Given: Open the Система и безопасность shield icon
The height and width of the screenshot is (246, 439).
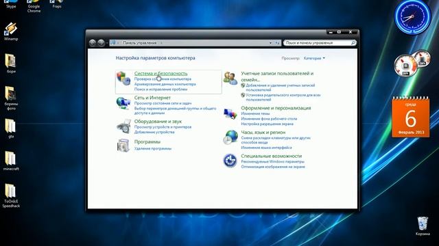Looking at the screenshot, I should 123,79.
